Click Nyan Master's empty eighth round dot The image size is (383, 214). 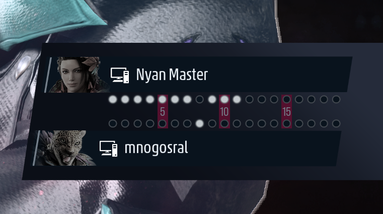click(200, 99)
